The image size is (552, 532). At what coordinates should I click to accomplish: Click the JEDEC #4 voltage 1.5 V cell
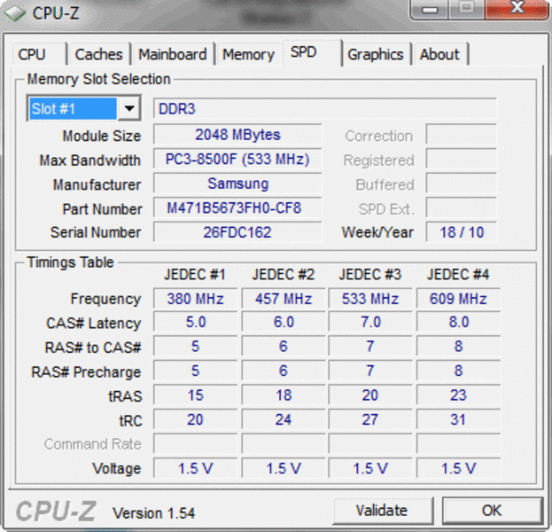click(x=458, y=468)
